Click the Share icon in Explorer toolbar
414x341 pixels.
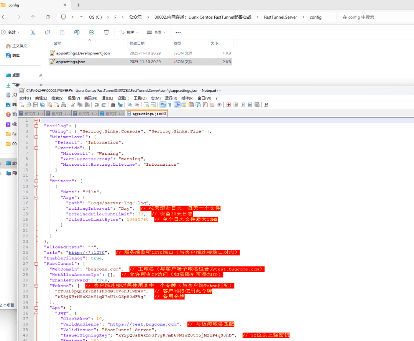click(92, 32)
